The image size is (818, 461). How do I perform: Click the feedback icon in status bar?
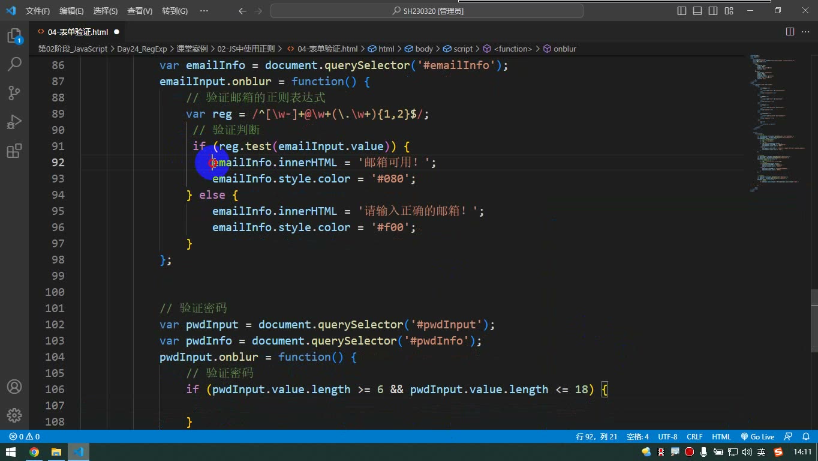click(x=789, y=437)
